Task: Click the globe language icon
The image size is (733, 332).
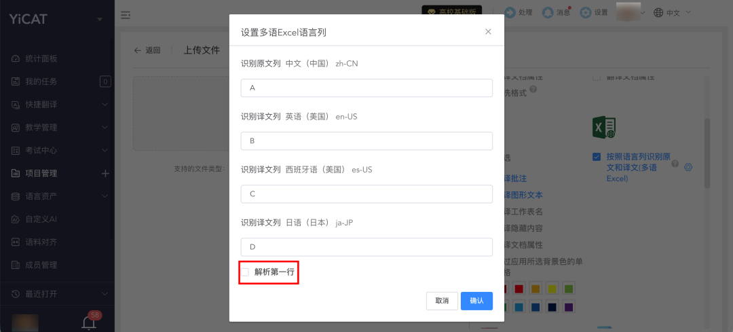Action: click(658, 13)
